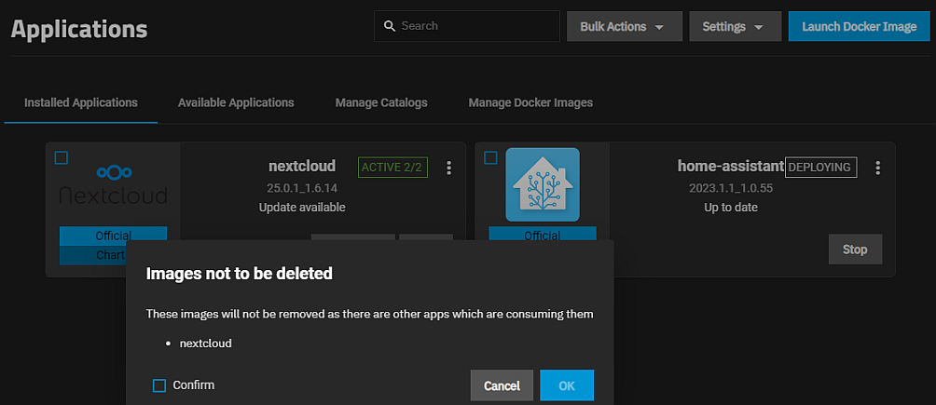
Task: Switch to Installed Applications tab
Action: (81, 102)
